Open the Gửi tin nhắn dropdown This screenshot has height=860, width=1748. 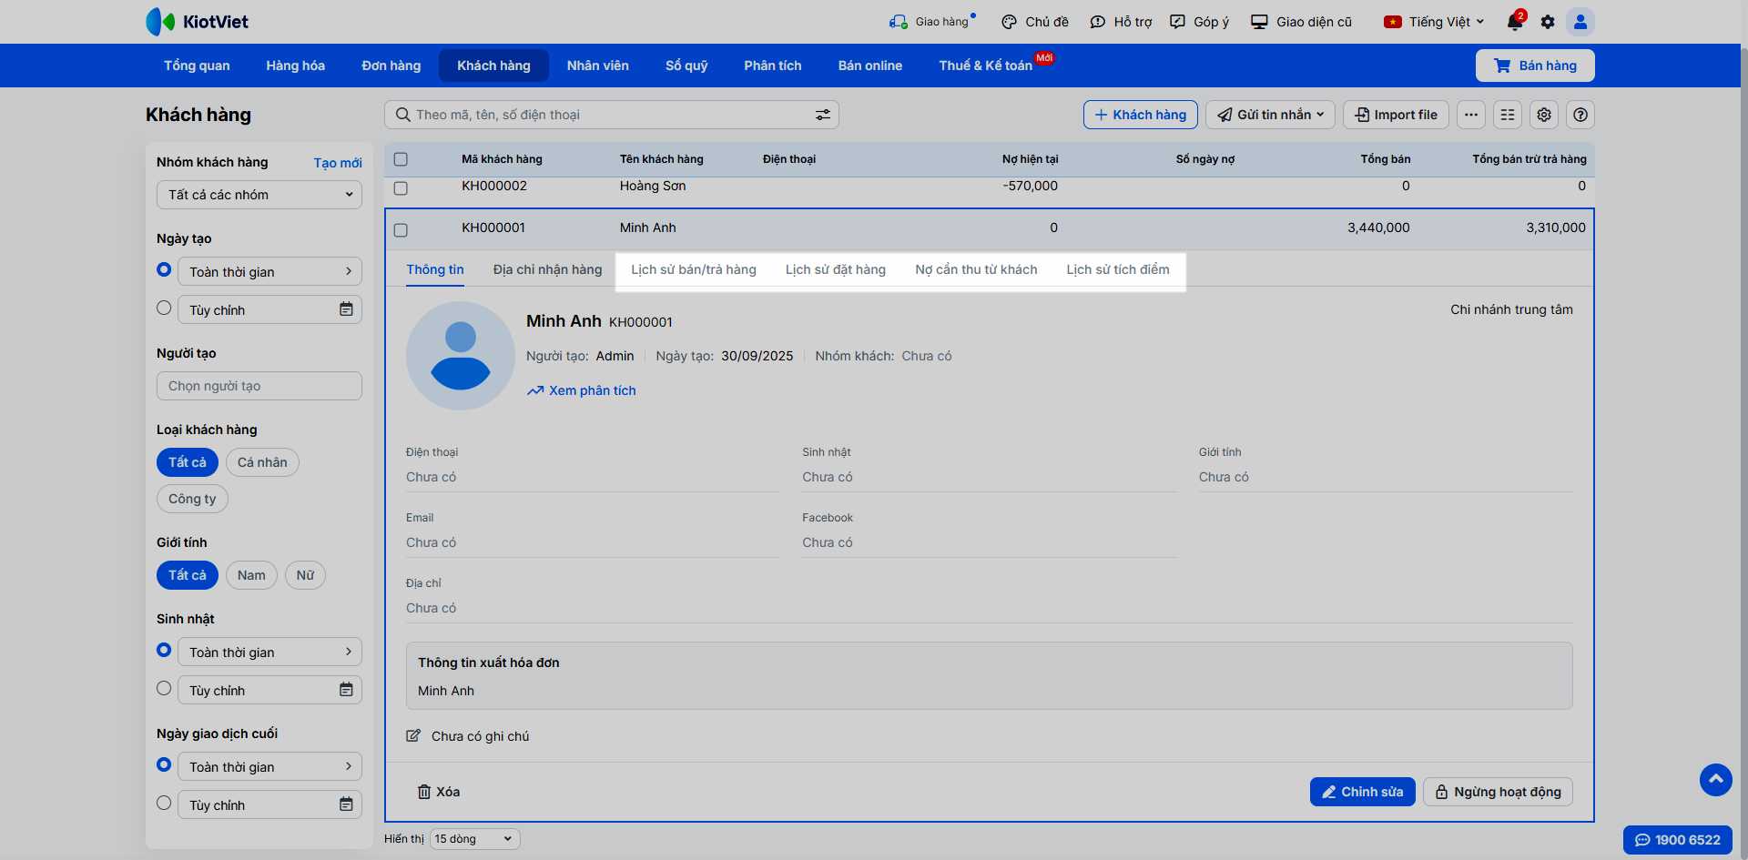coord(1270,115)
